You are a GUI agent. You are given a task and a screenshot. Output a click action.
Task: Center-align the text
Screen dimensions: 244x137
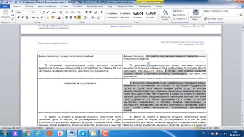[x=71, y=18]
